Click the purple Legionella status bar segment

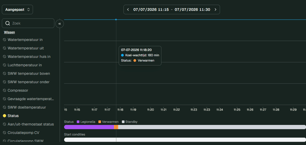click(89, 127)
